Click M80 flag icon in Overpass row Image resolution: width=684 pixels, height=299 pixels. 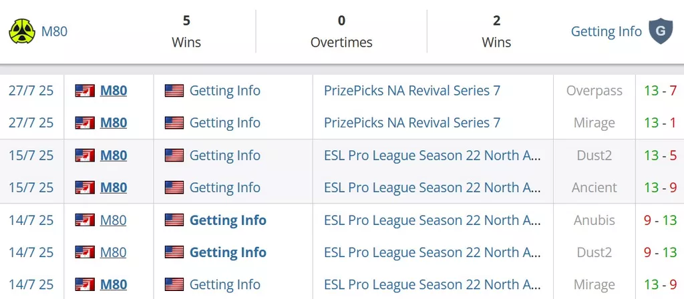pyautogui.click(x=85, y=91)
